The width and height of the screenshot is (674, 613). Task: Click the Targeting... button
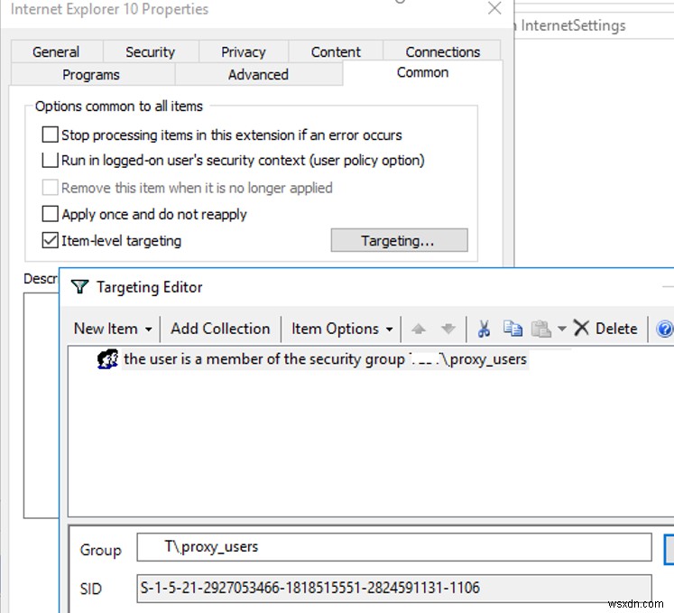400,240
